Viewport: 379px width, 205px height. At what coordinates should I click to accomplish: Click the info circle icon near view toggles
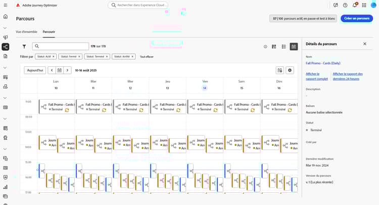(265, 47)
